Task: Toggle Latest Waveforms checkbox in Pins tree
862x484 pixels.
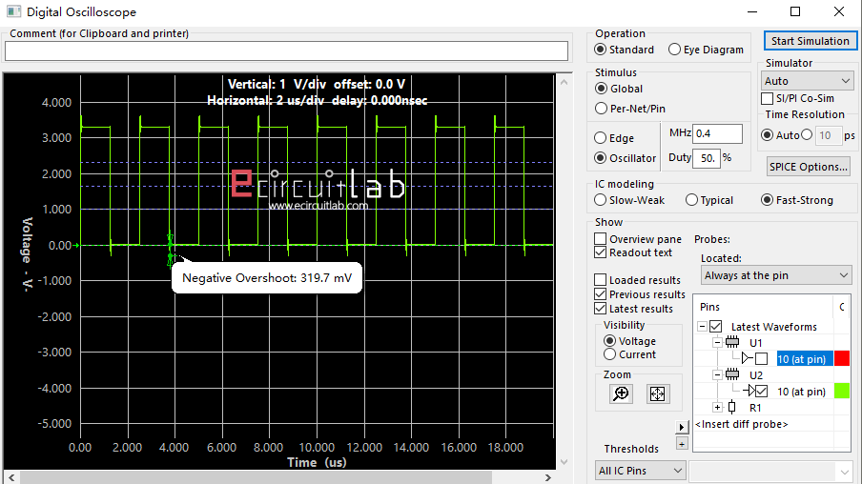Action: pyautogui.click(x=715, y=327)
